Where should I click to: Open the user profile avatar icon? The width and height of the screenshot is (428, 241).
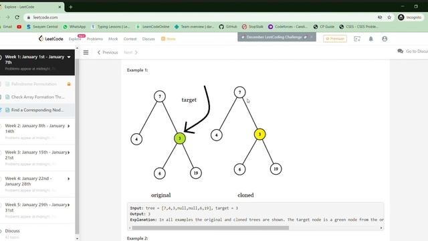(x=385, y=39)
